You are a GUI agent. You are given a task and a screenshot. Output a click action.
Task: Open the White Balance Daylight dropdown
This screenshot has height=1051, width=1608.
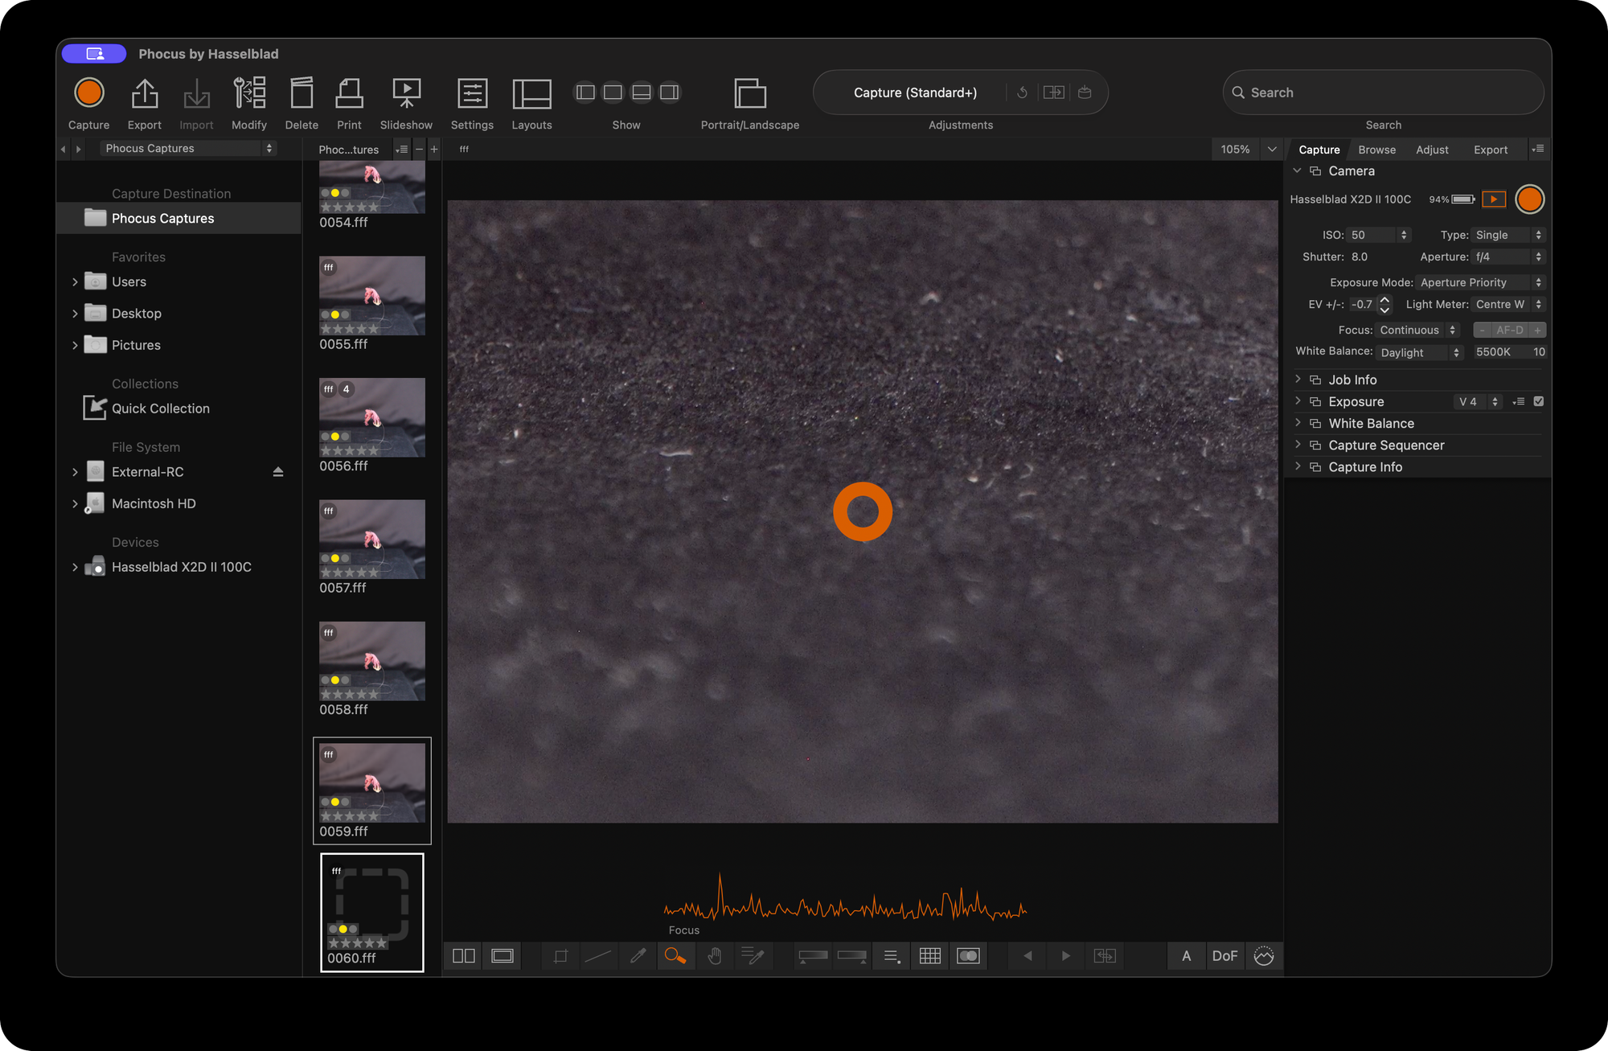pyautogui.click(x=1418, y=352)
